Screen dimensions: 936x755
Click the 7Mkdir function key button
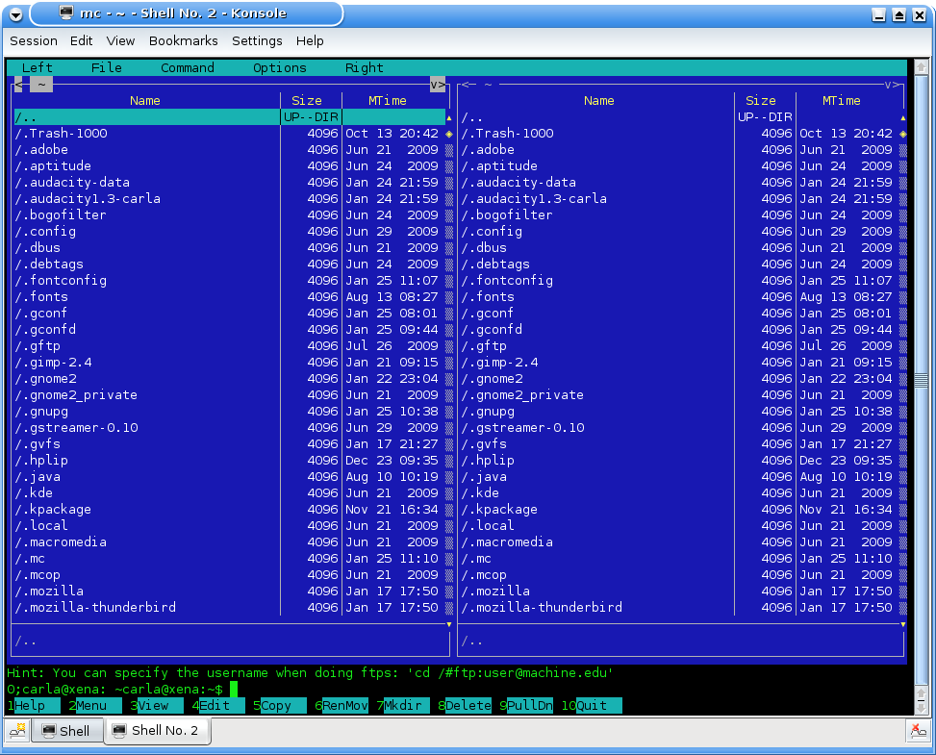(x=403, y=705)
